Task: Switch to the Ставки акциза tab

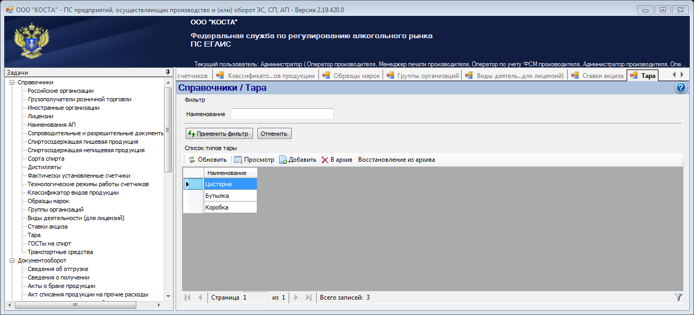Action: 597,75
